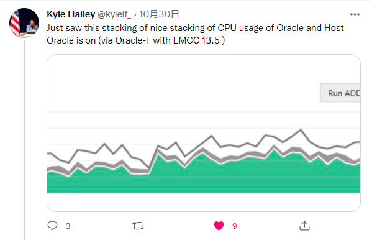This screenshot has height=240, width=372.
Task: Click the like count number 9
Action: [x=234, y=226]
